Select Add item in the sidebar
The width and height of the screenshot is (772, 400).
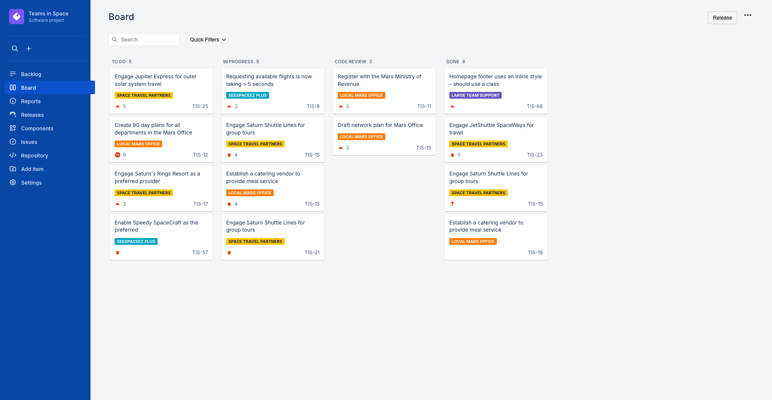pyautogui.click(x=32, y=169)
